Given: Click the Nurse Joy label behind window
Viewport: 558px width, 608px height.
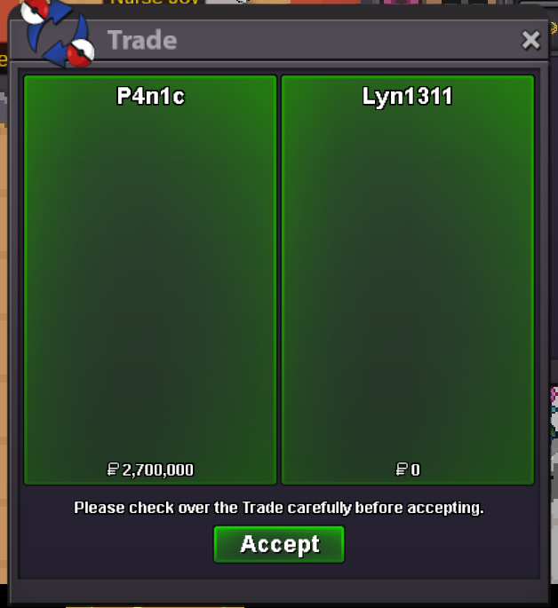Looking at the screenshot, I should [x=155, y=3].
